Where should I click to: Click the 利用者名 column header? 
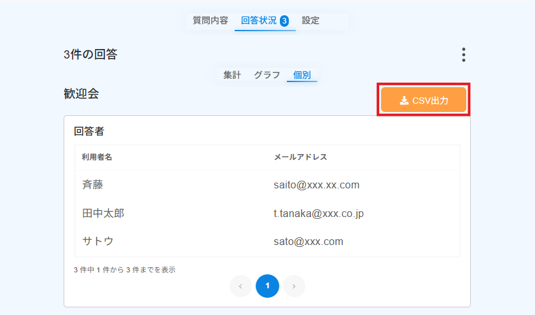pos(97,157)
